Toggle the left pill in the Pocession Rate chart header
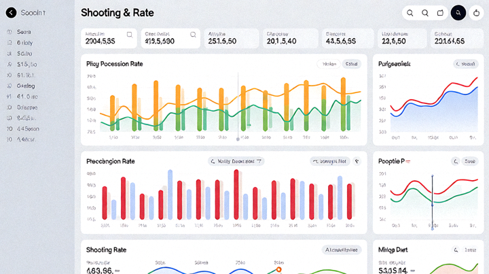 pyautogui.click(x=329, y=64)
